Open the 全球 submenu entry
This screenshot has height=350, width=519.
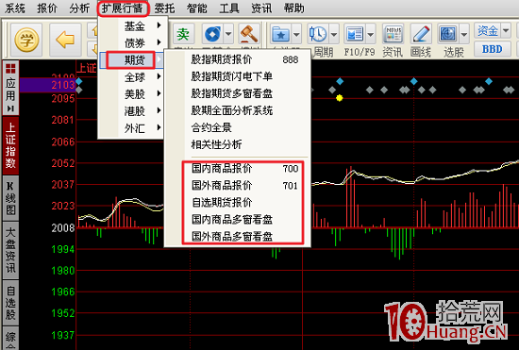click(x=134, y=77)
